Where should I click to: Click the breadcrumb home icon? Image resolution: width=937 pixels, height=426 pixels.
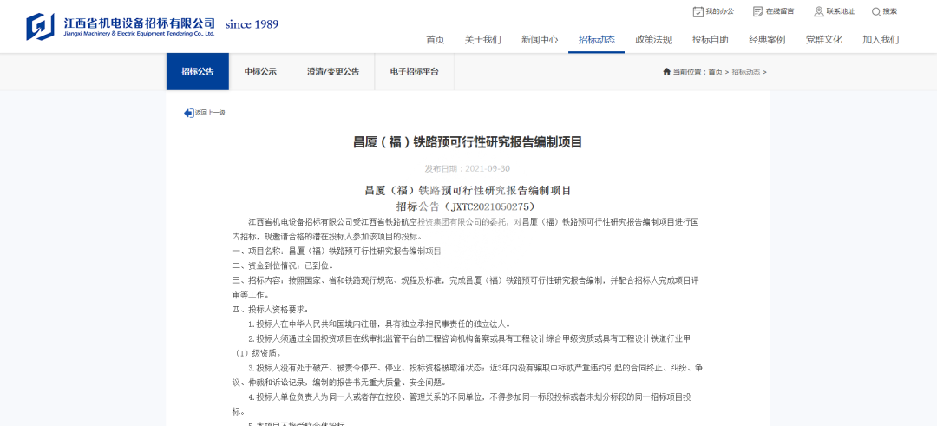pos(666,72)
